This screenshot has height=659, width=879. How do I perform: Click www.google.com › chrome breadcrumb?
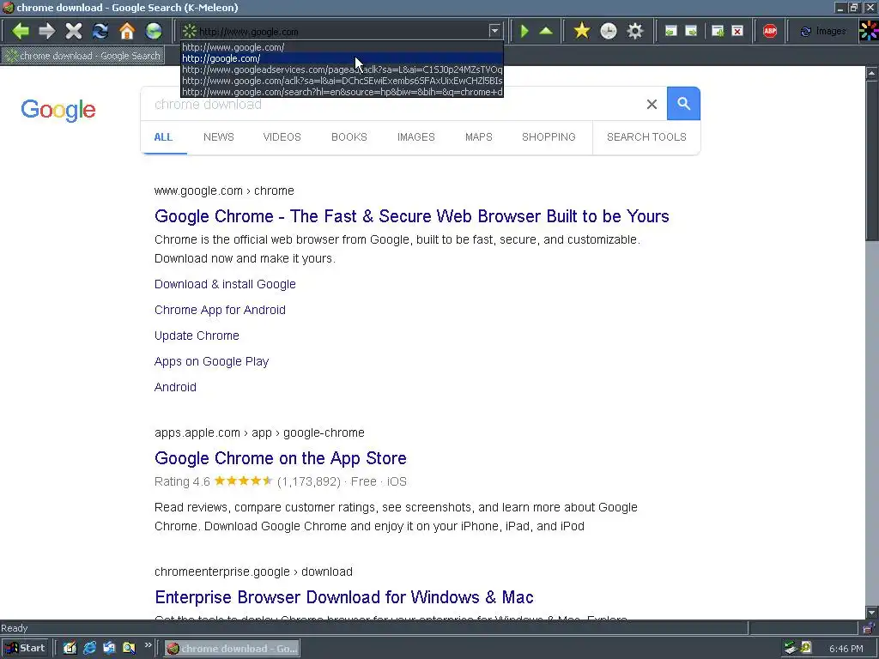tap(224, 190)
